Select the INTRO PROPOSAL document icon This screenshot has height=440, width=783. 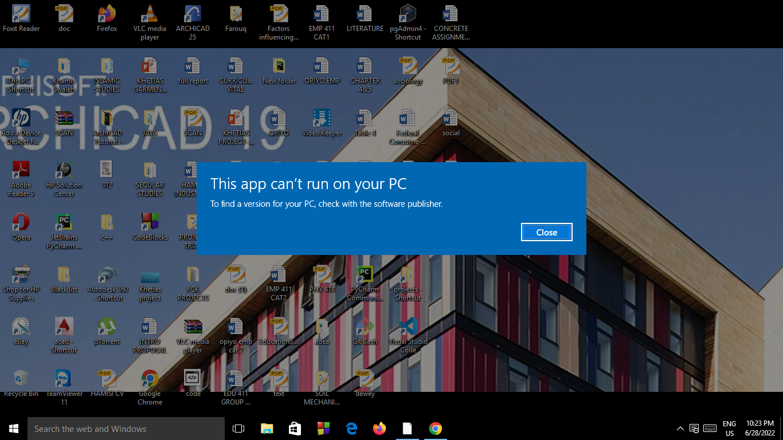(x=150, y=336)
